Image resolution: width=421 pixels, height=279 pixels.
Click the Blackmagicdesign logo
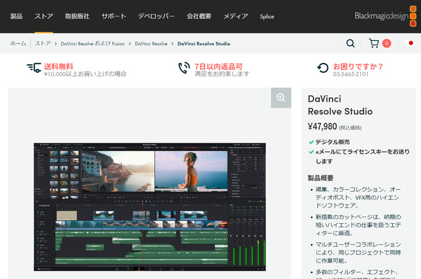(x=385, y=16)
